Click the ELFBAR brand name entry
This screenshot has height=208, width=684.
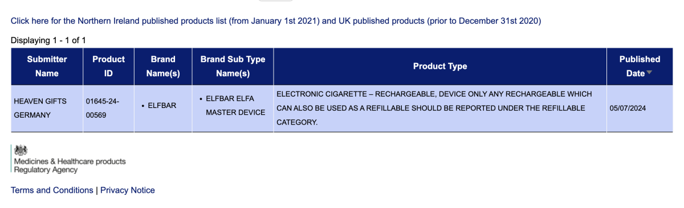coord(162,106)
